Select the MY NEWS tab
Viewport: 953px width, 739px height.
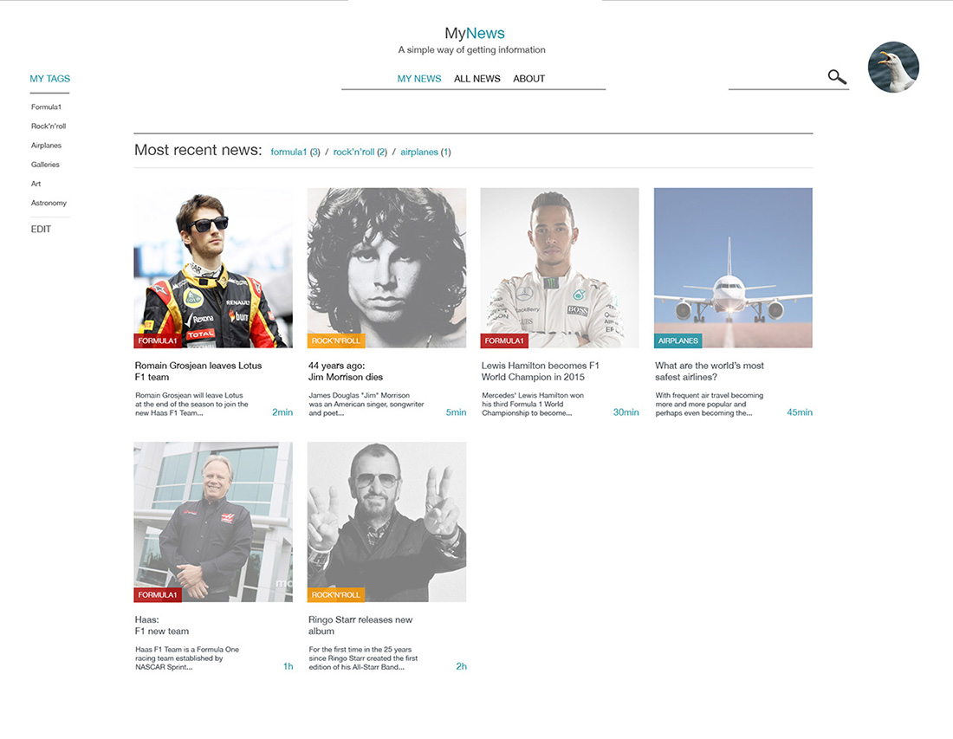coord(419,79)
